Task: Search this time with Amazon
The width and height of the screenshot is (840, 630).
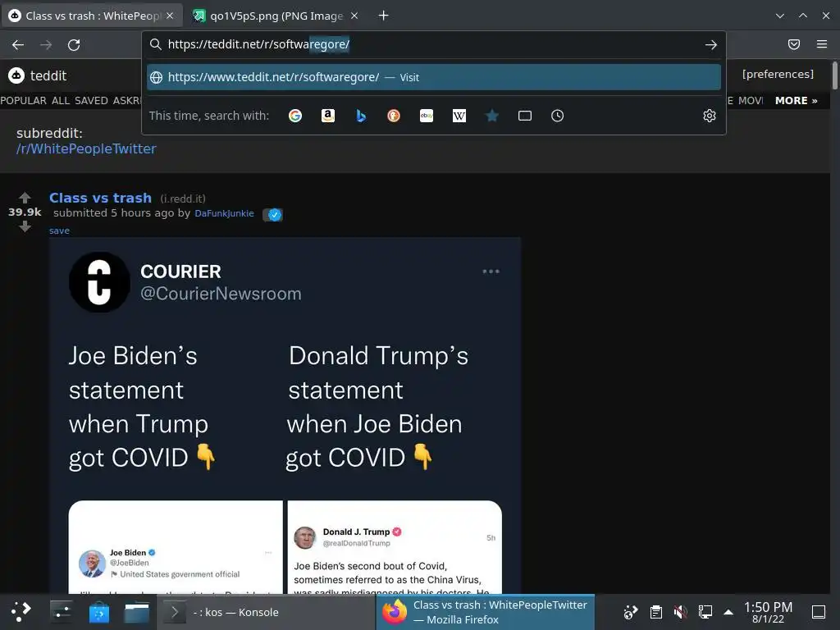Action: point(328,116)
